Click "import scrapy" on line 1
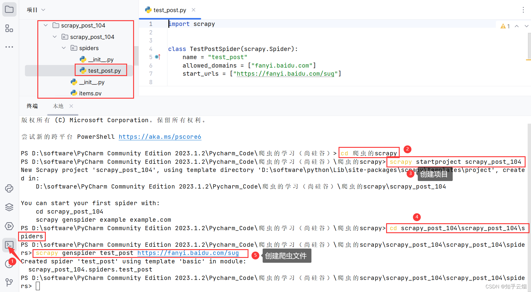Viewport: 531px width, 292px height. click(x=192, y=24)
